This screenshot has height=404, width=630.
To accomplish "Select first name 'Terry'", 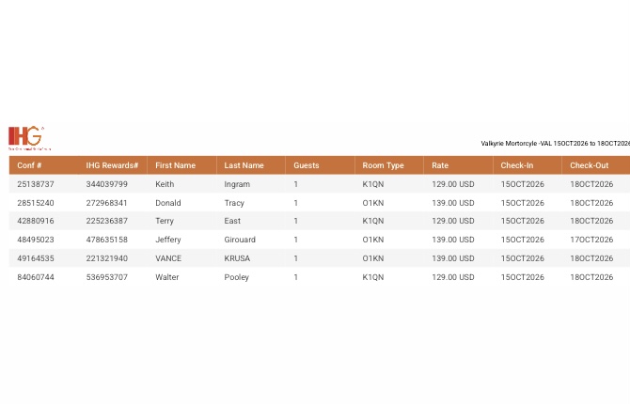I will click(165, 221).
